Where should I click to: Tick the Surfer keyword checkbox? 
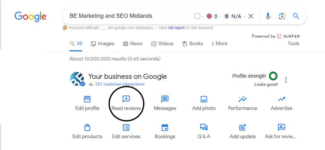click(197, 16)
